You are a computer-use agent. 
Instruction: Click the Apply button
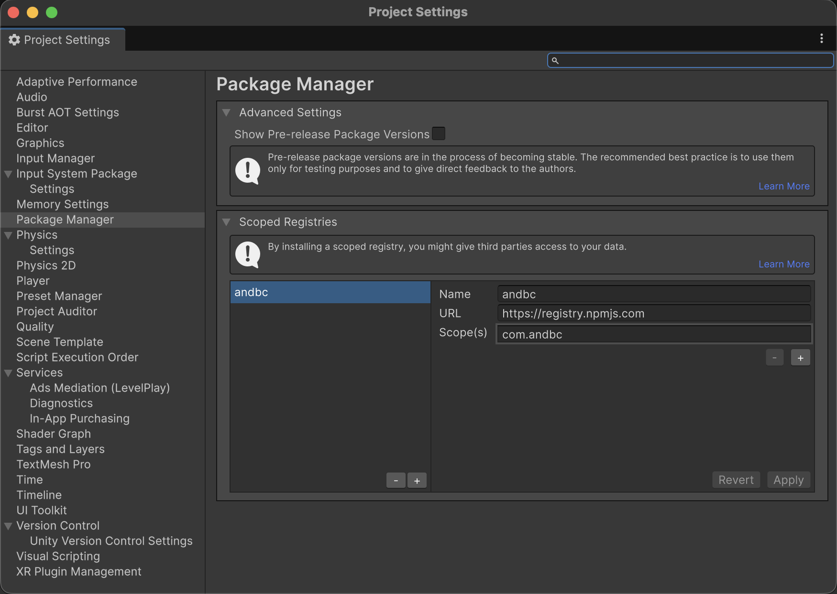pos(789,480)
